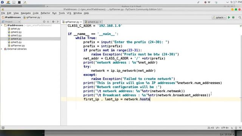Viewport: 242px width, 136px height.
Task: Open Search Everywhere magnifier
Action: pos(240,17)
